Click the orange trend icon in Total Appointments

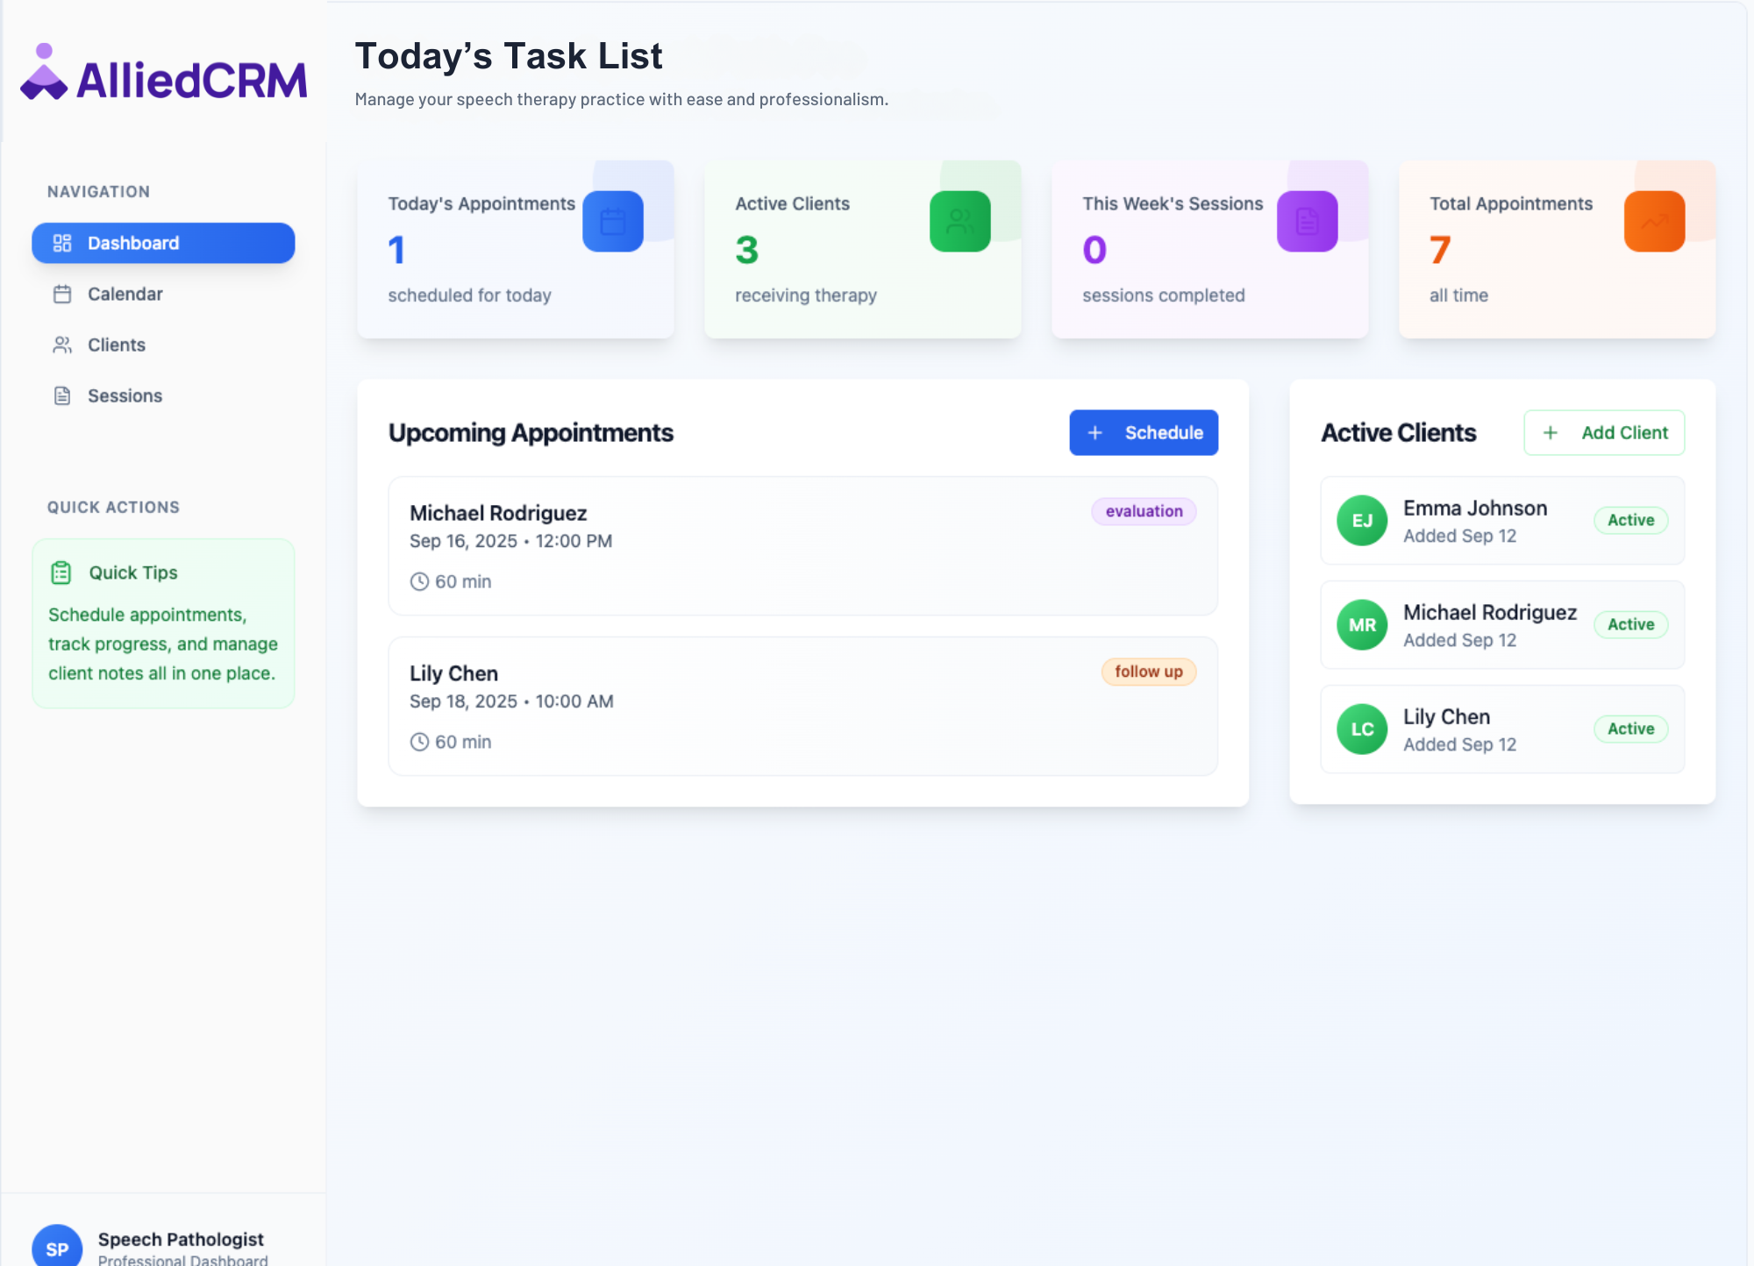[1654, 222]
